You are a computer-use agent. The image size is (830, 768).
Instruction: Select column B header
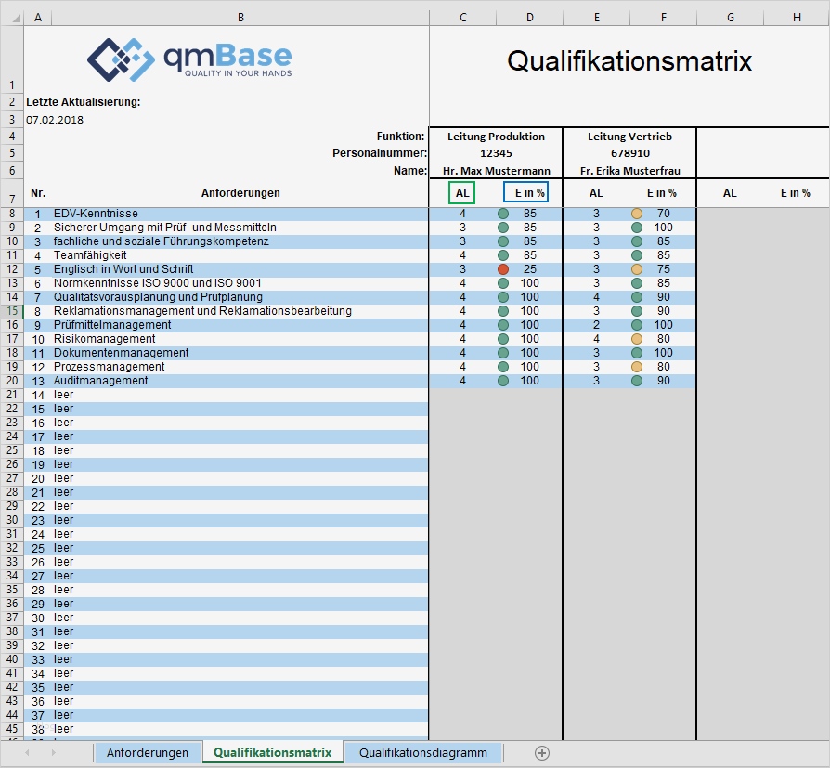click(241, 18)
